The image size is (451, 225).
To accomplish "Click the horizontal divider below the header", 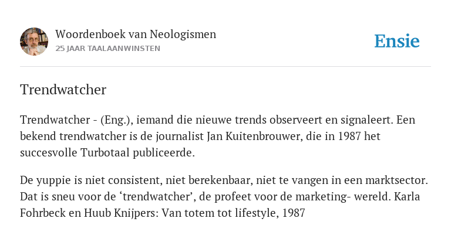I will coord(225,67).
